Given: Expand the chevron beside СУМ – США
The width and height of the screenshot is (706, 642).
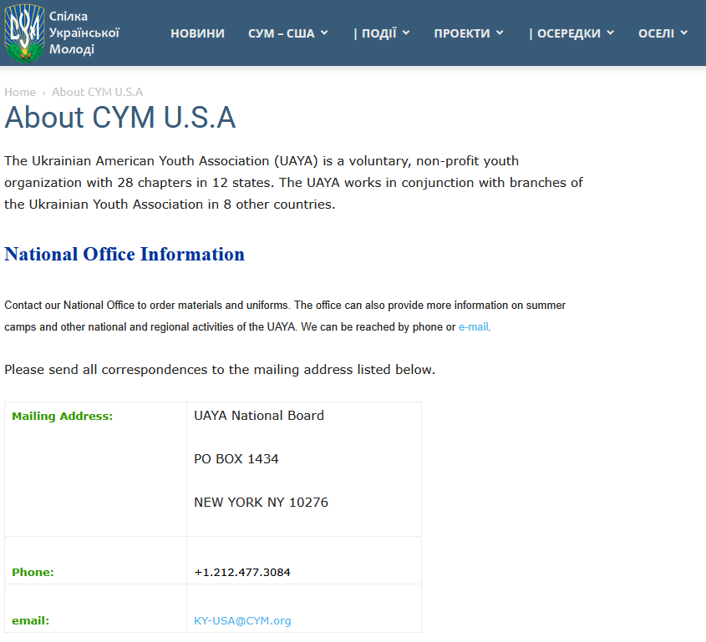Looking at the screenshot, I should (324, 33).
